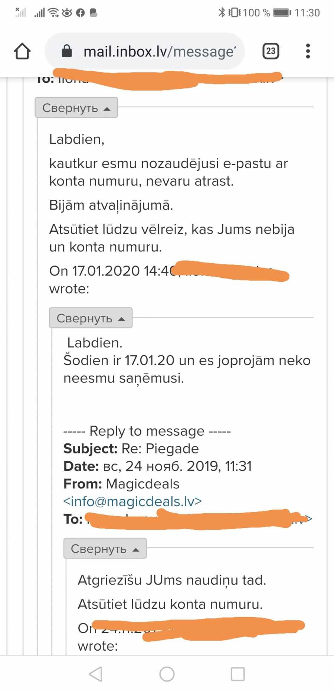Tap the battery icon in status bar

click(282, 13)
